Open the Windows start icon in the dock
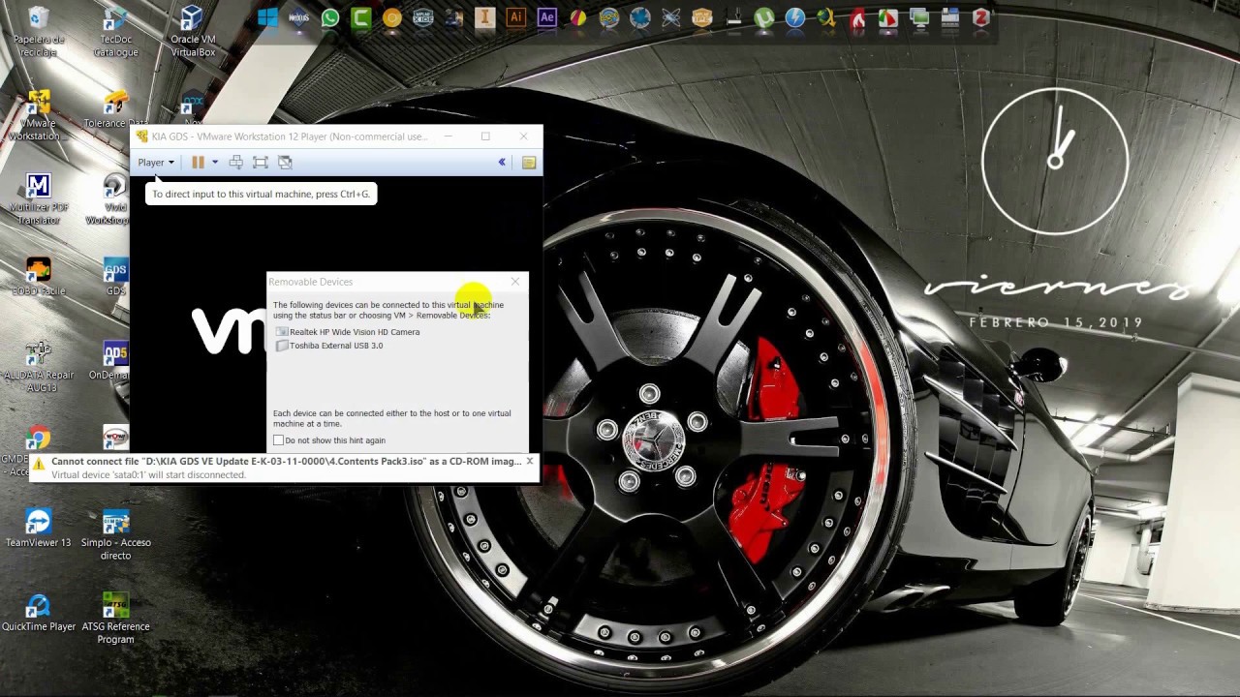This screenshot has width=1240, height=697. [268, 17]
